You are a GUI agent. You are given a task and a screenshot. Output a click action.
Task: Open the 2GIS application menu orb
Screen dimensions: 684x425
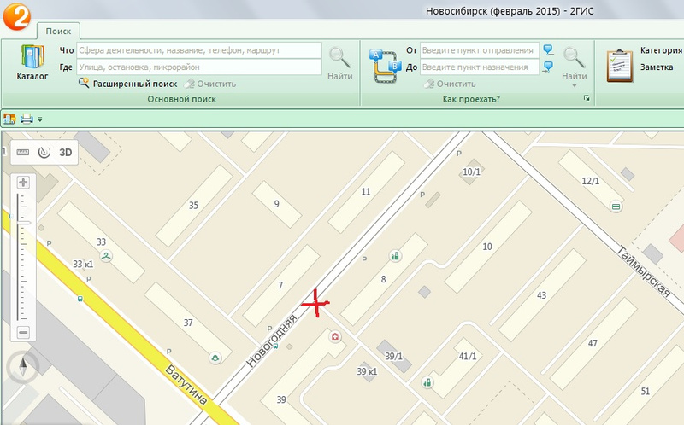16,15
